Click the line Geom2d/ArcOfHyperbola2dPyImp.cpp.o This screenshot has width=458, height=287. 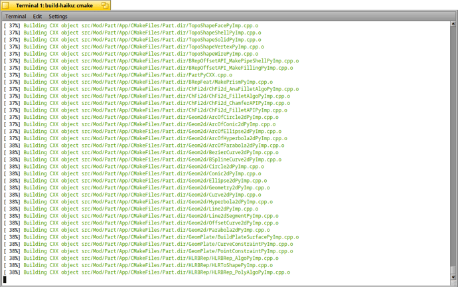(x=145, y=138)
